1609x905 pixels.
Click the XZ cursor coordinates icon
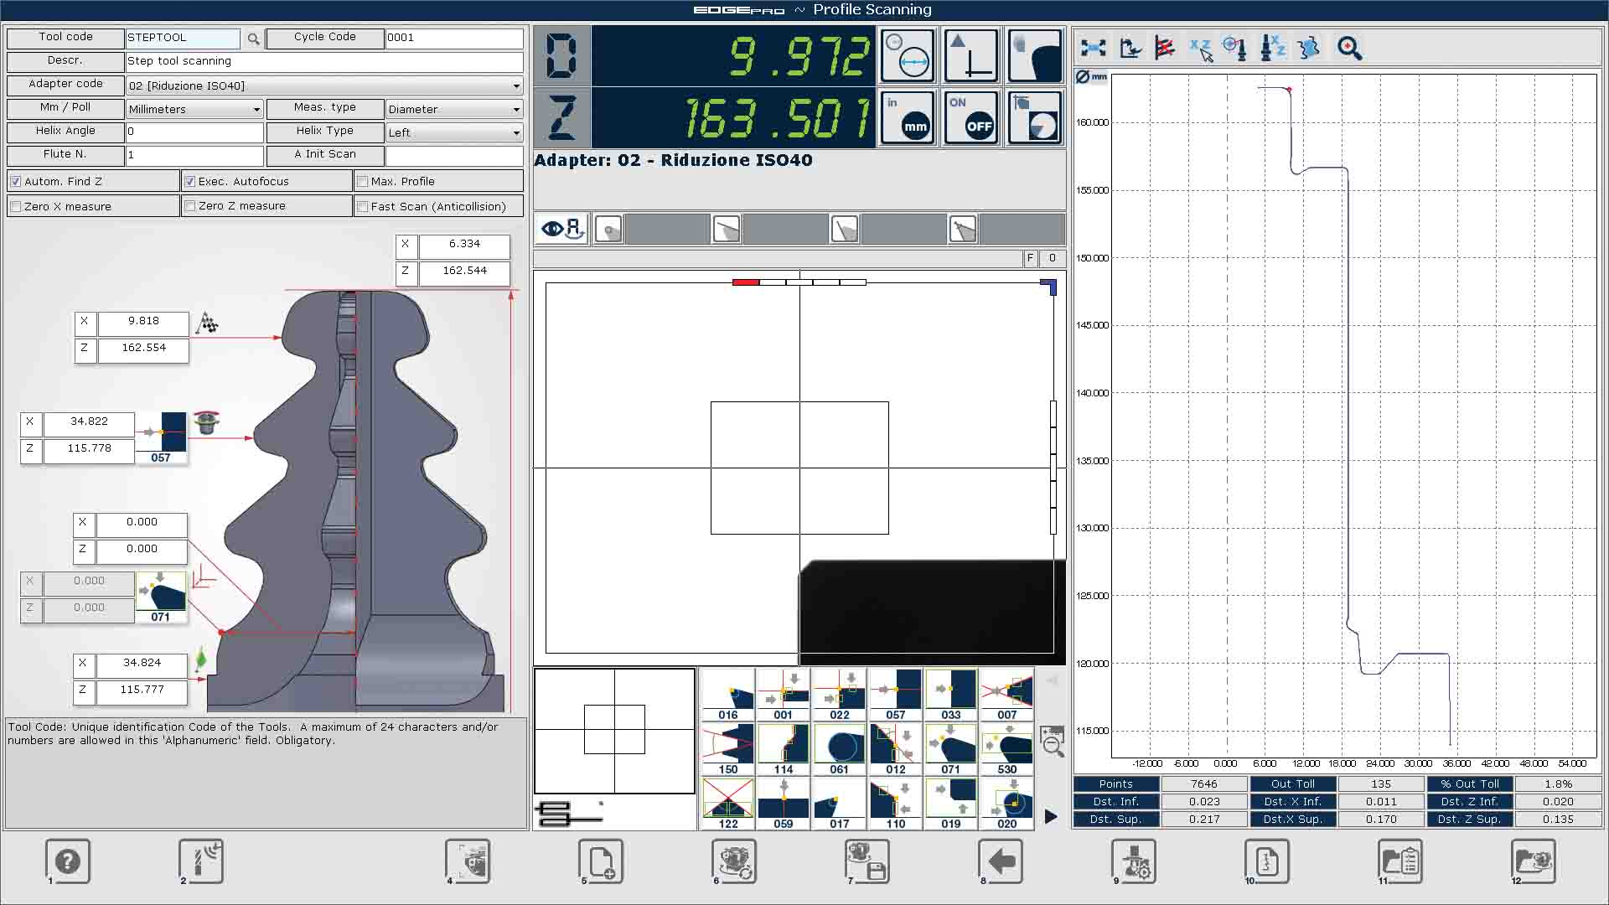click(1201, 49)
